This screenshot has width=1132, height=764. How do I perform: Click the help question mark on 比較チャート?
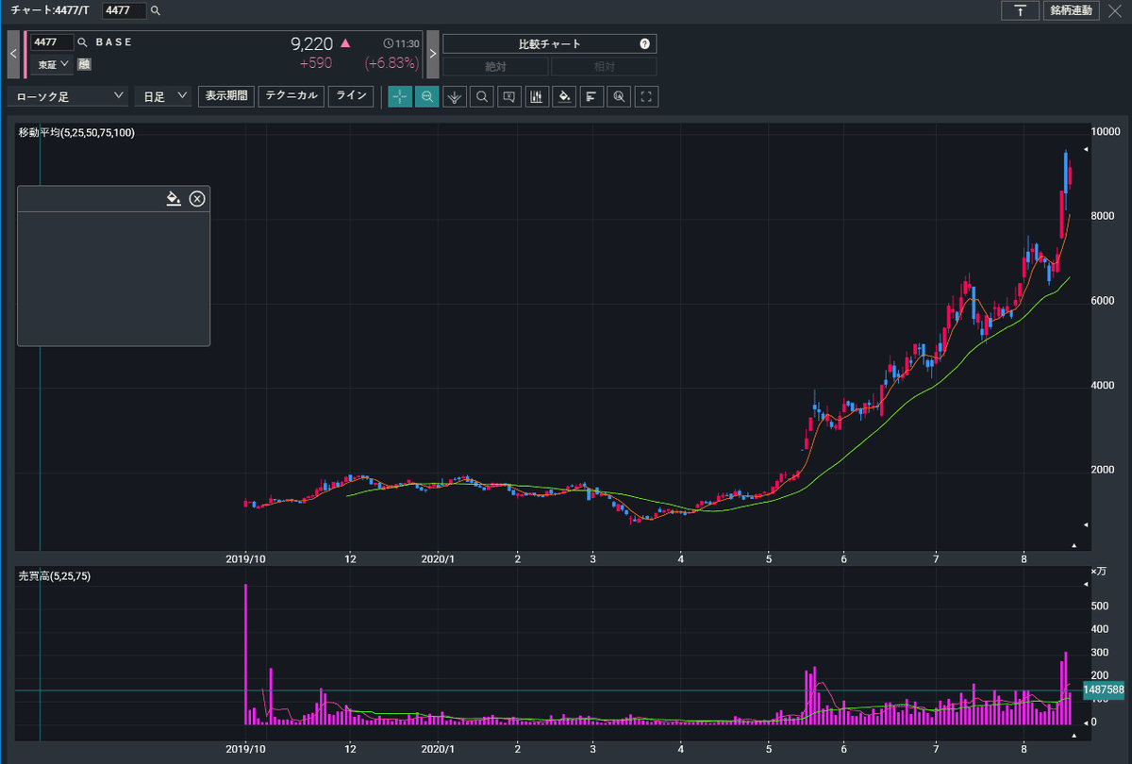click(644, 43)
